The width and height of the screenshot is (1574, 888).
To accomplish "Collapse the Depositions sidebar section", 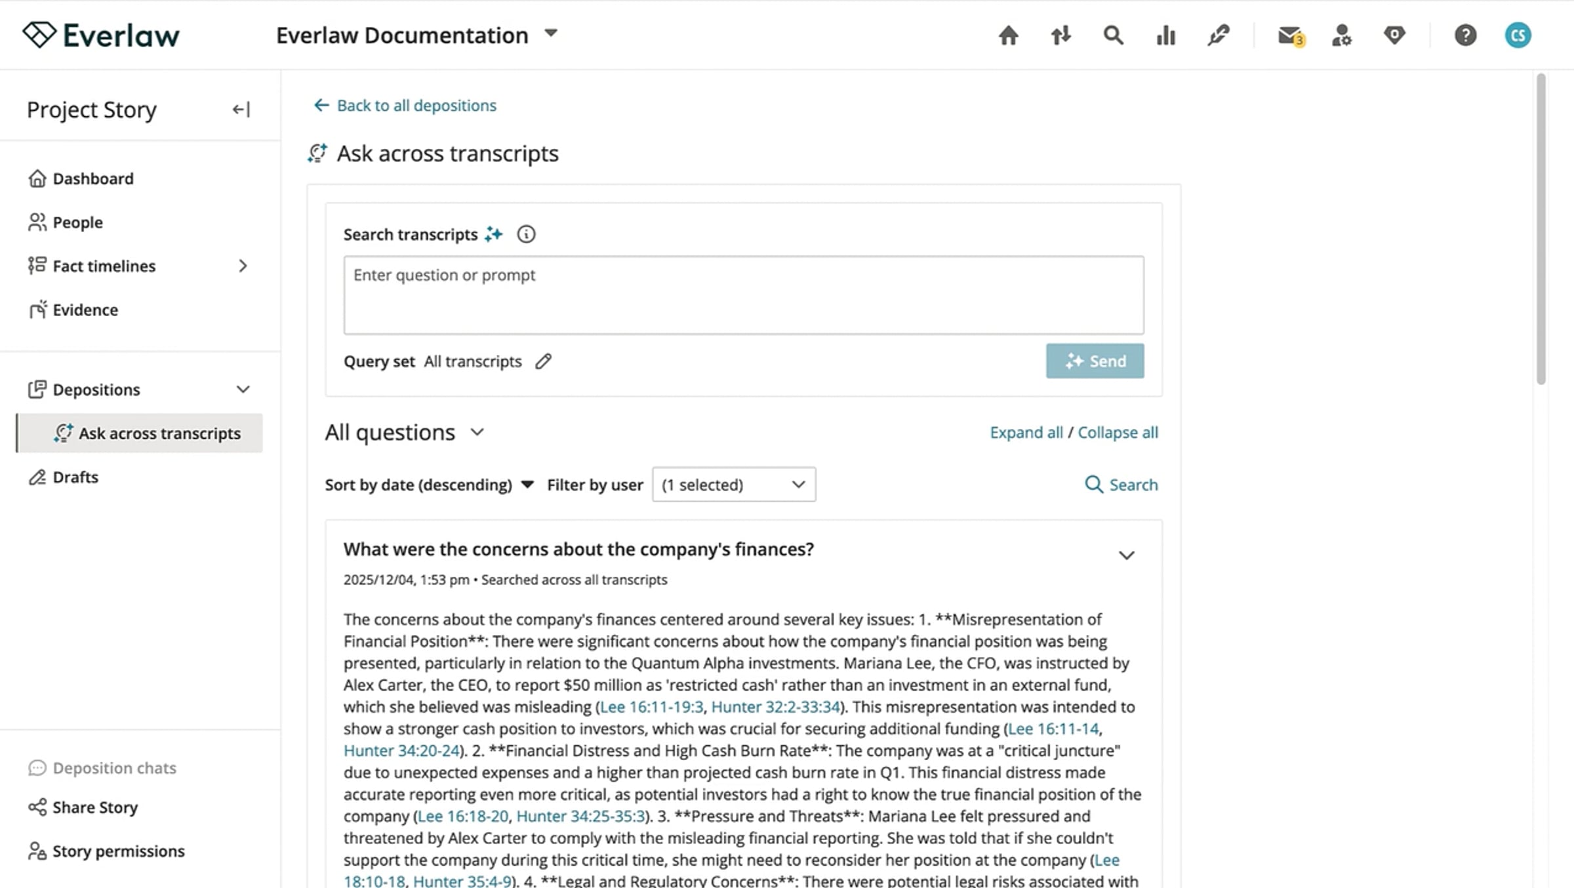I will [243, 390].
